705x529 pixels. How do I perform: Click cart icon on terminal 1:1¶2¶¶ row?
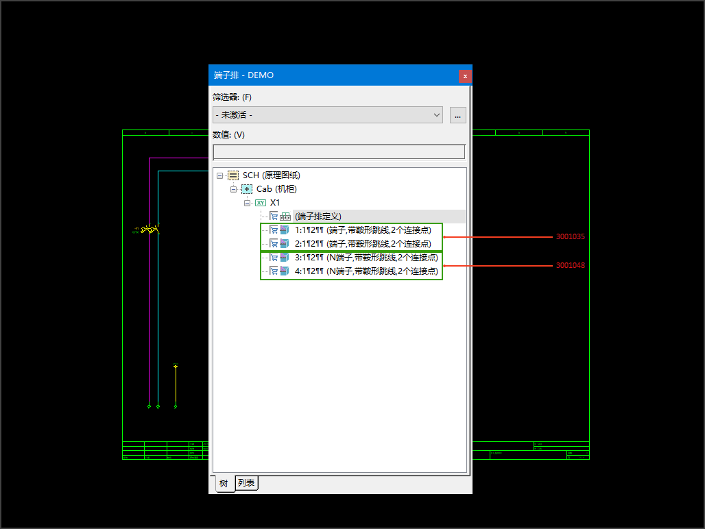274,230
